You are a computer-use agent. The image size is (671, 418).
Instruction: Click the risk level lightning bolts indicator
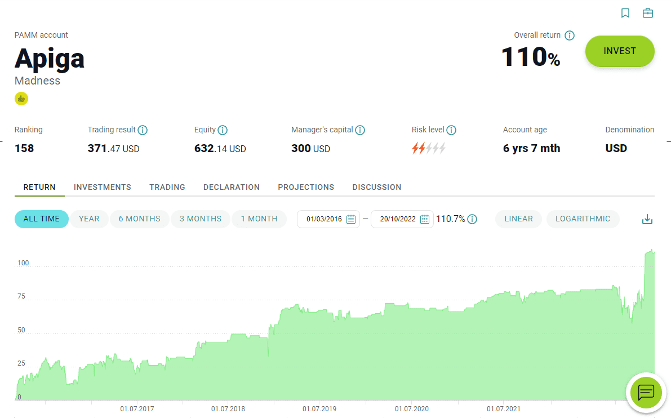pos(428,149)
